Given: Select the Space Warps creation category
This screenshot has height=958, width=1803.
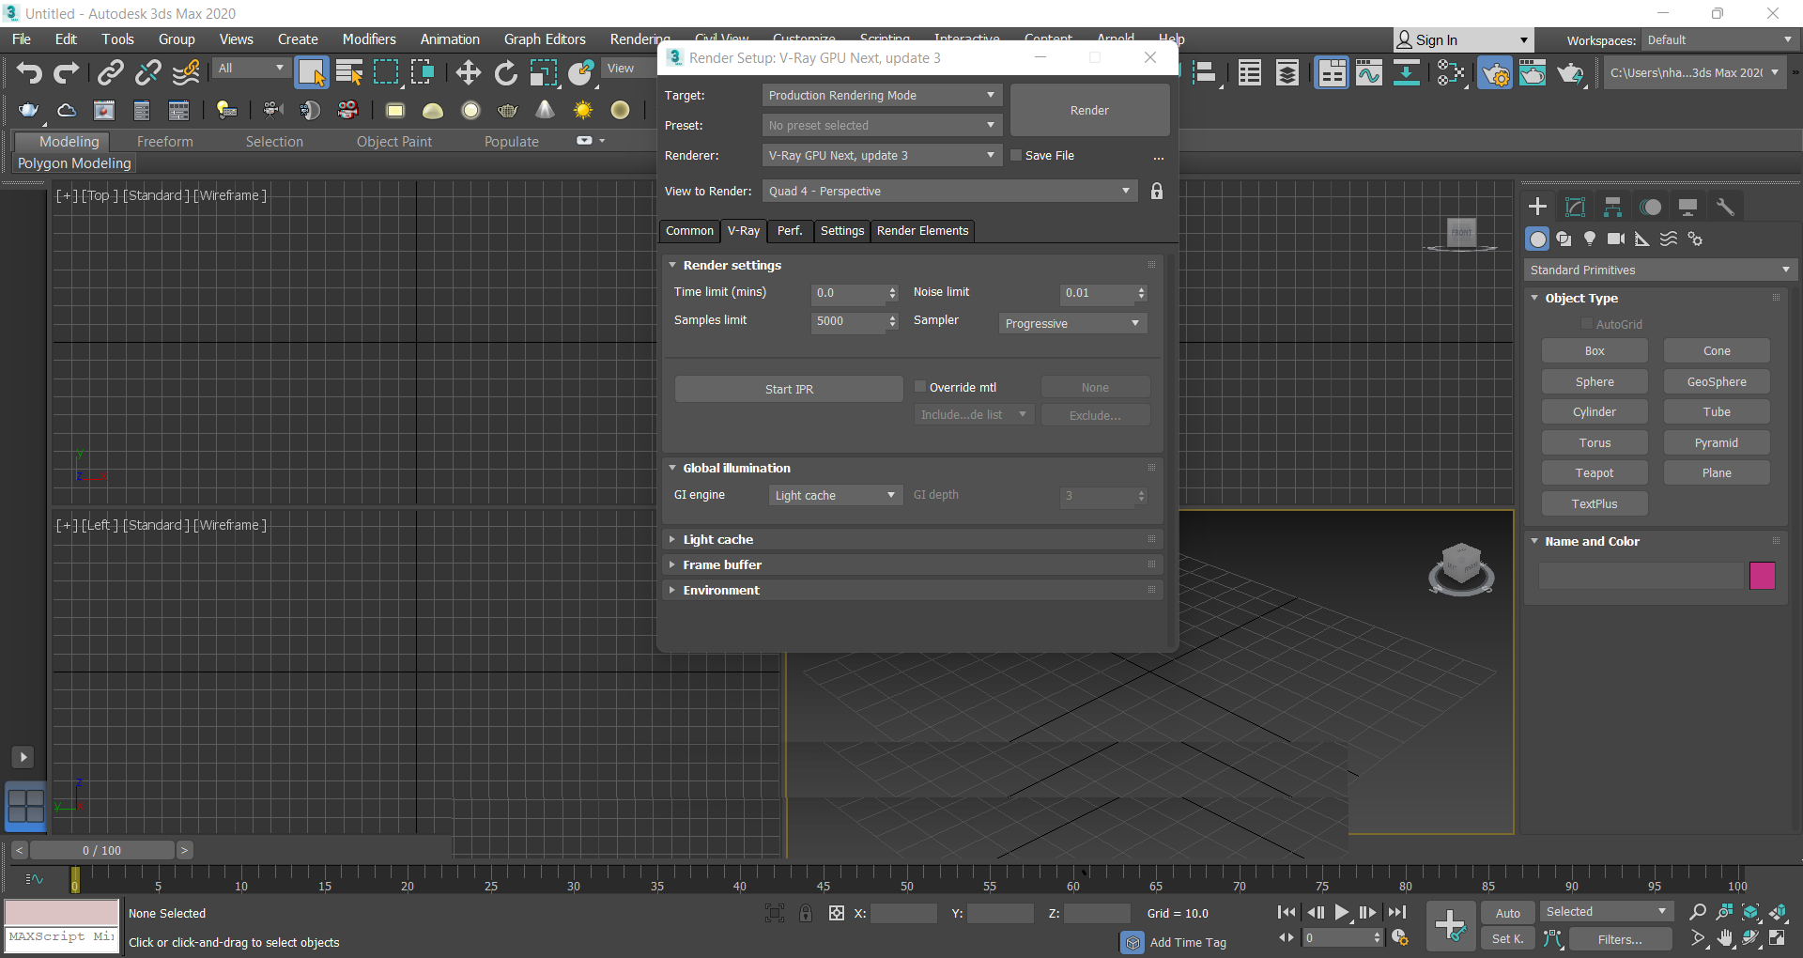Looking at the screenshot, I should pyautogui.click(x=1669, y=239).
